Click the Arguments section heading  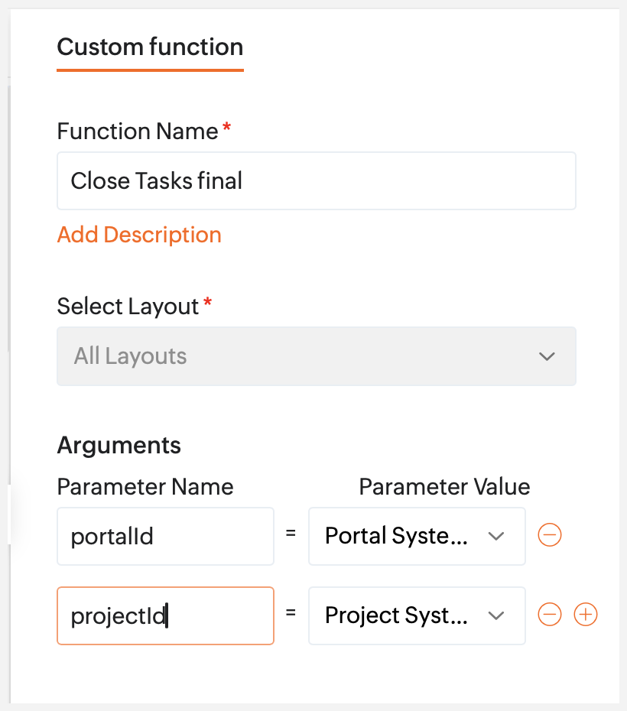(x=119, y=445)
